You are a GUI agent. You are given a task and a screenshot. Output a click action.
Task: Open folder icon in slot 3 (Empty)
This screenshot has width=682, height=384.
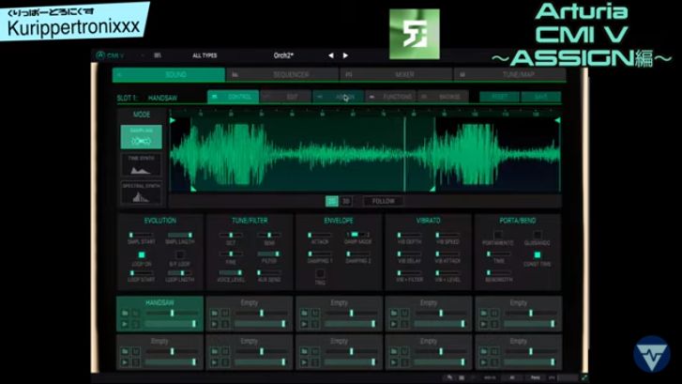click(x=304, y=313)
